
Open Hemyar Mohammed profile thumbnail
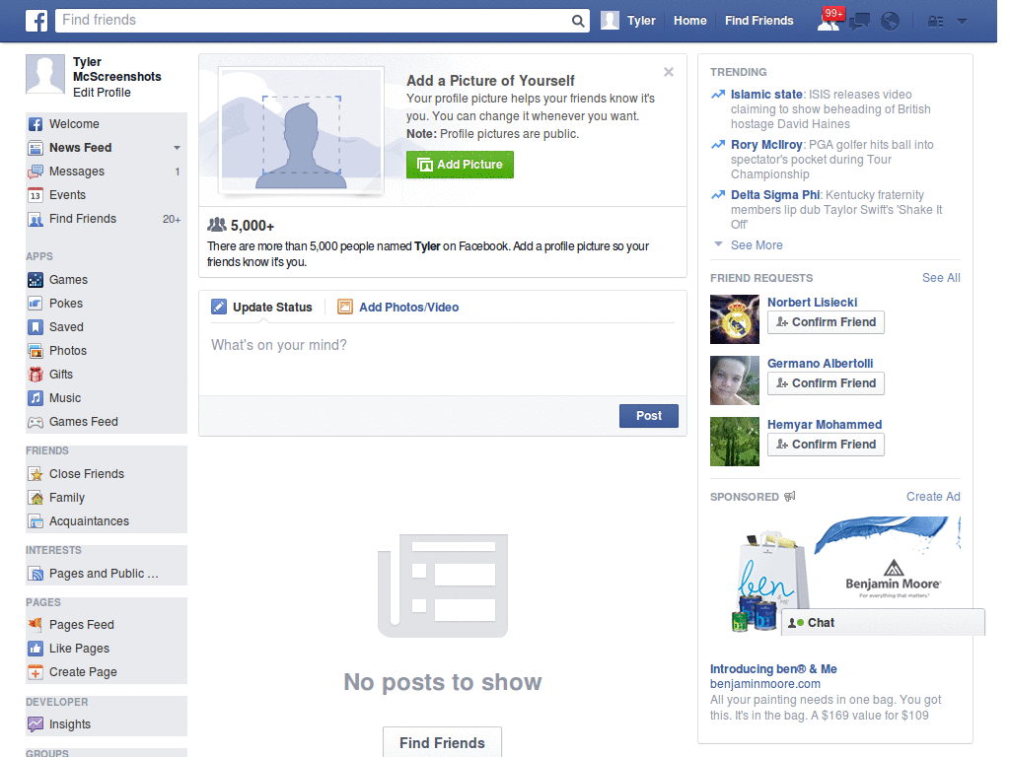point(735,442)
